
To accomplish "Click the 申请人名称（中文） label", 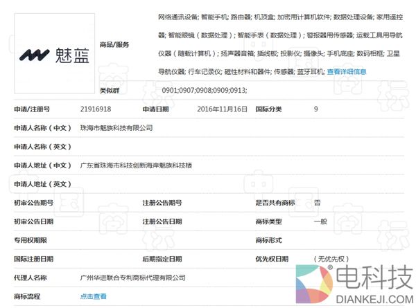I will coord(42,128).
